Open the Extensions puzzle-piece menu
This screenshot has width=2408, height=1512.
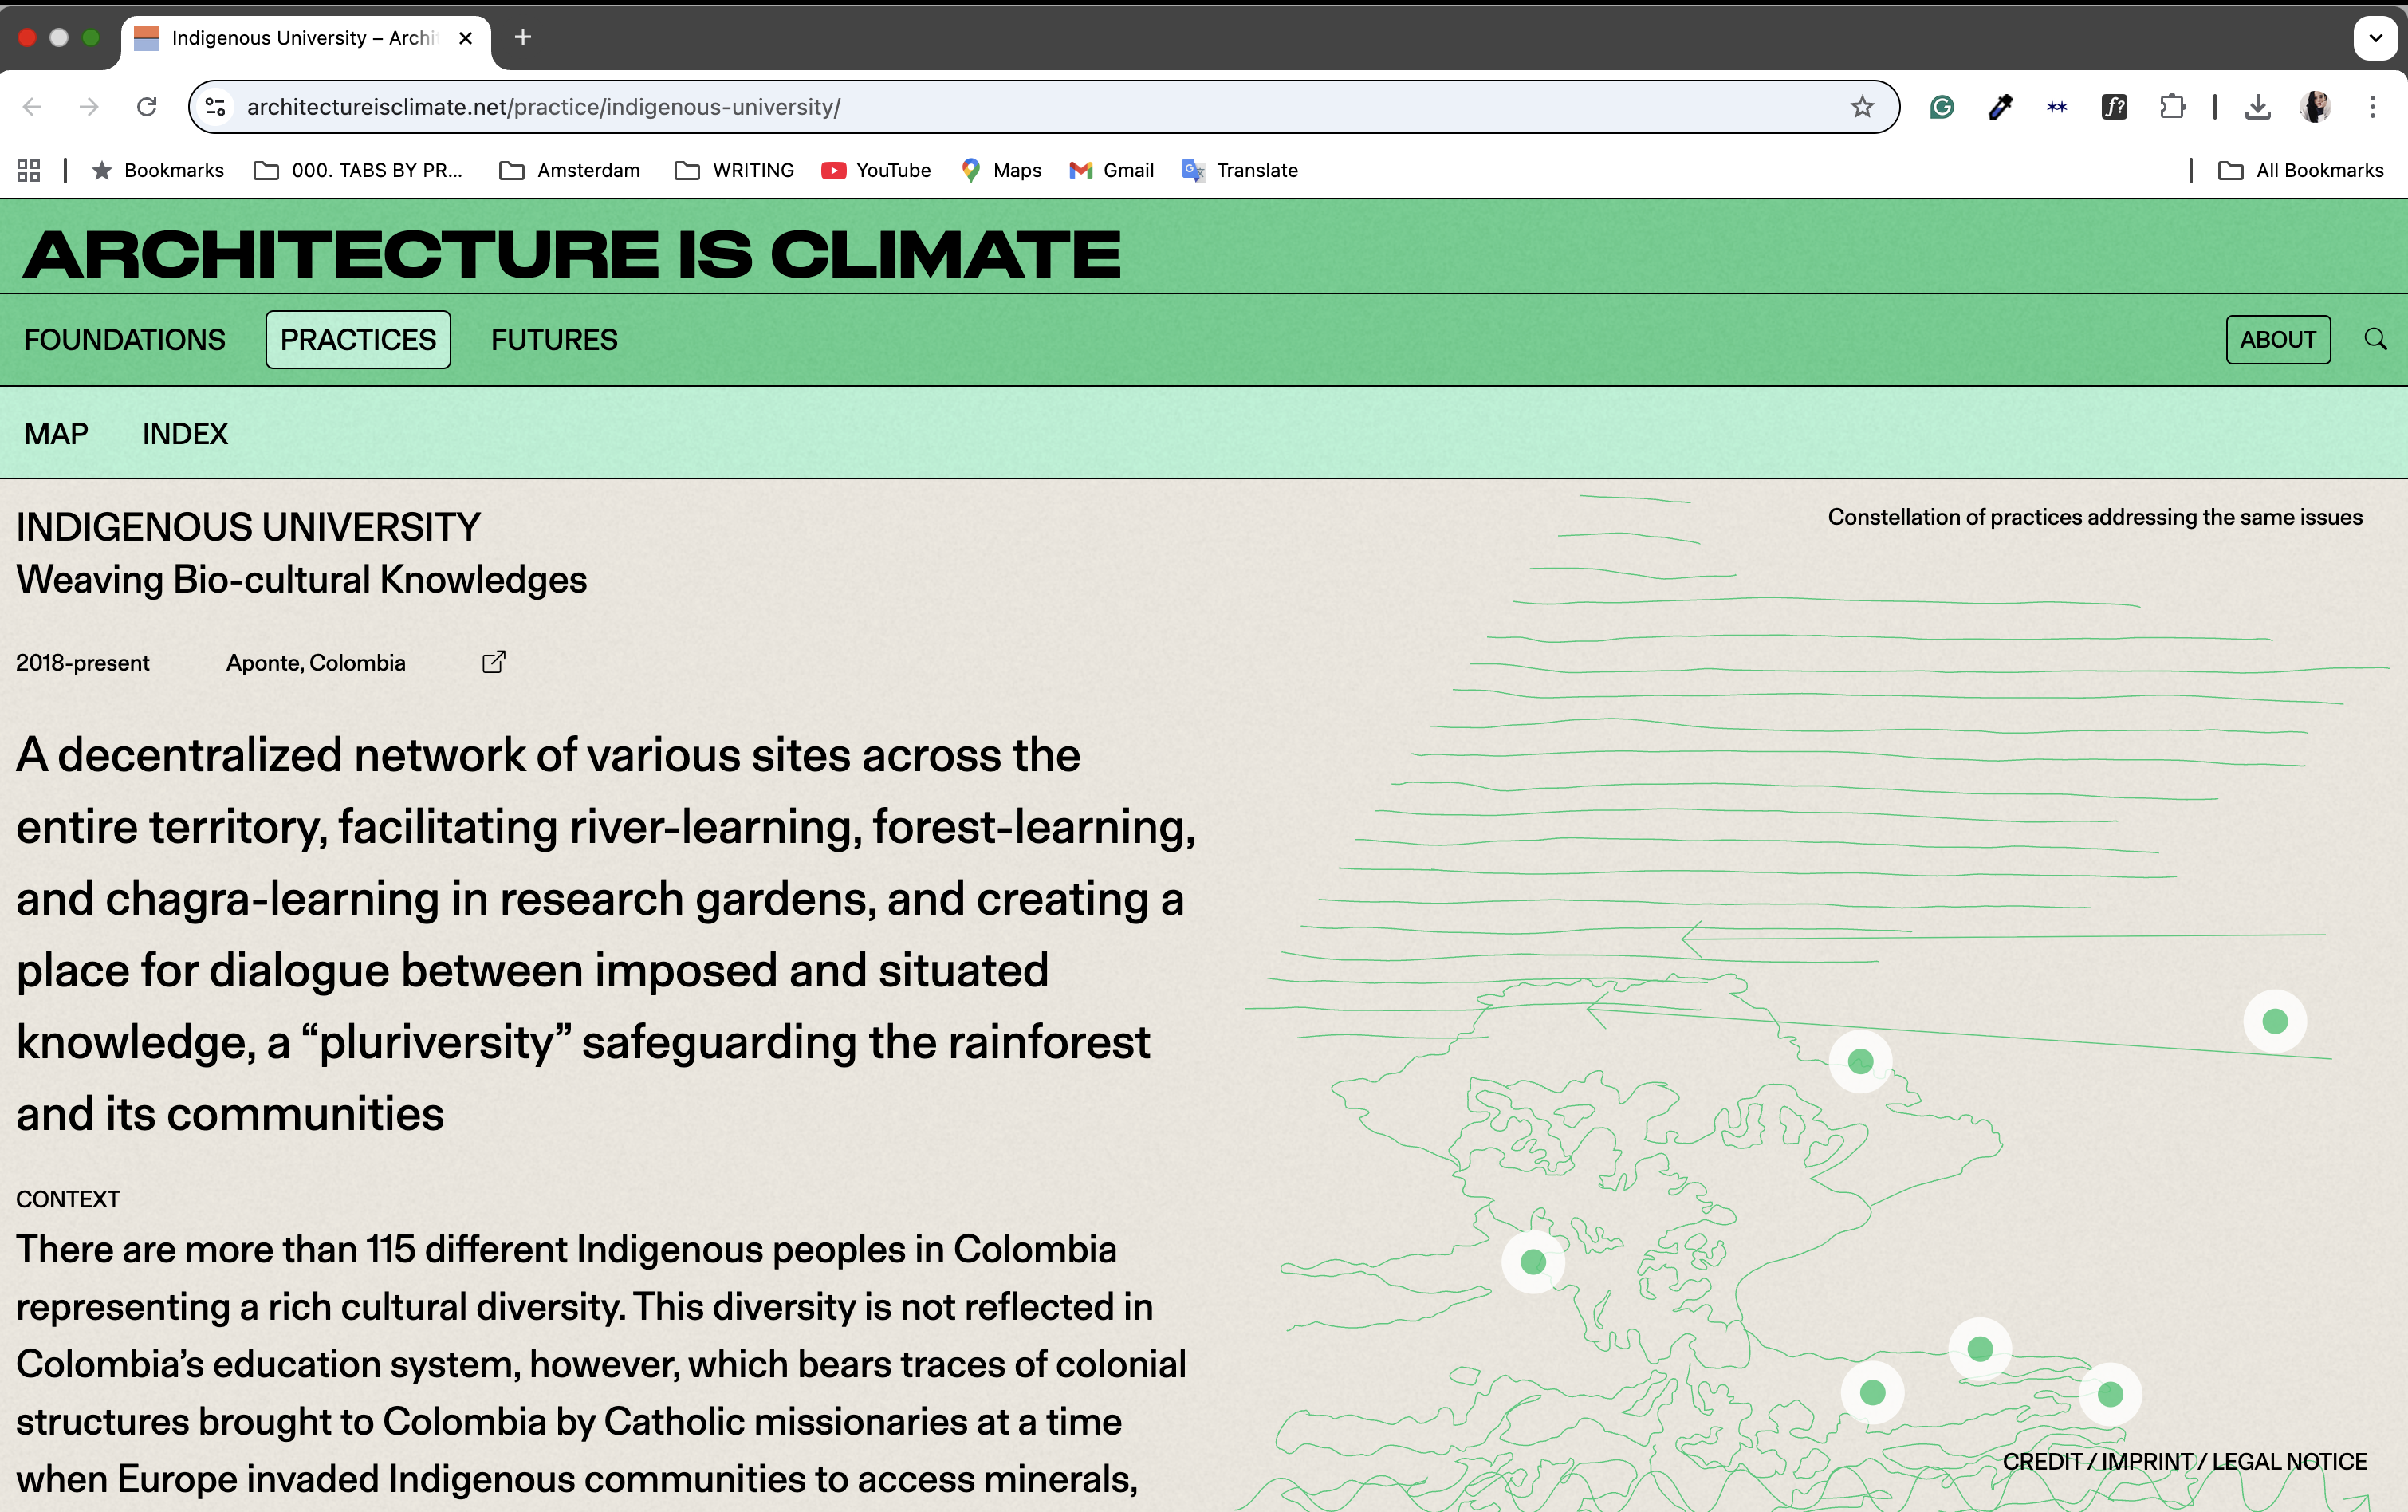point(2171,107)
